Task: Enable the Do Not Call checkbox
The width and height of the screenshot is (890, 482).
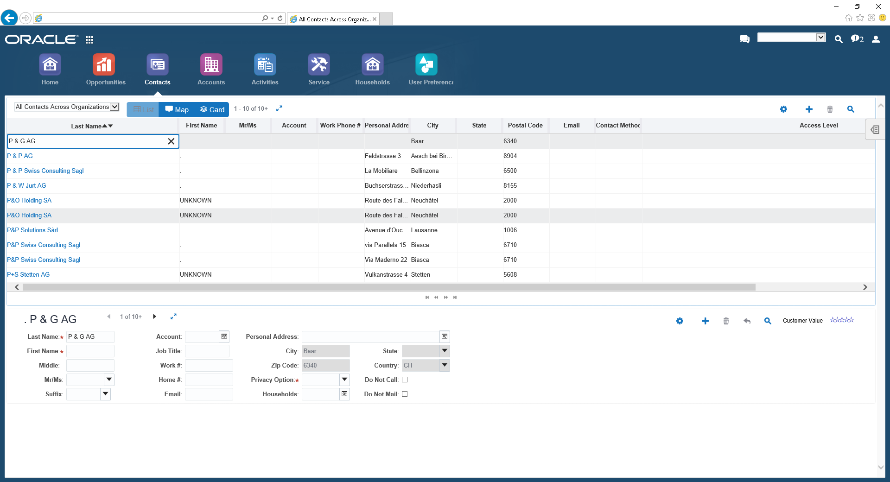Action: 405,380
